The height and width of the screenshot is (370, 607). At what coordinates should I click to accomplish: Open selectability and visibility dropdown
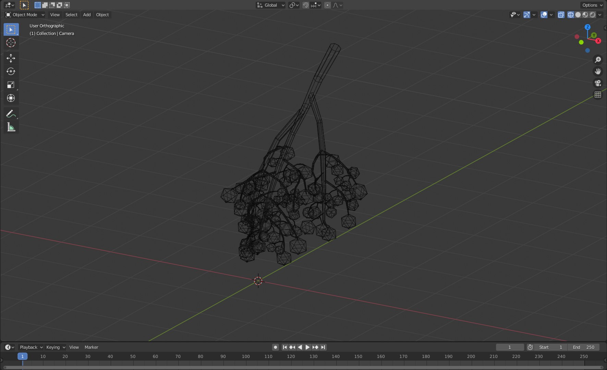(515, 15)
